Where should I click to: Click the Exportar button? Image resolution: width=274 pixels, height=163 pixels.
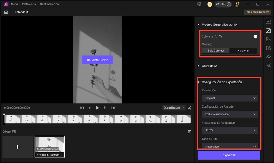tap(229, 155)
